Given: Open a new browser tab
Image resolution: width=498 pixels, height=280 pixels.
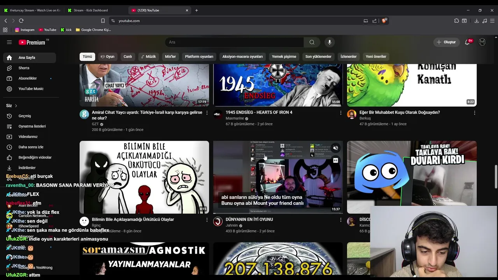Looking at the screenshot, I should 196,10.
